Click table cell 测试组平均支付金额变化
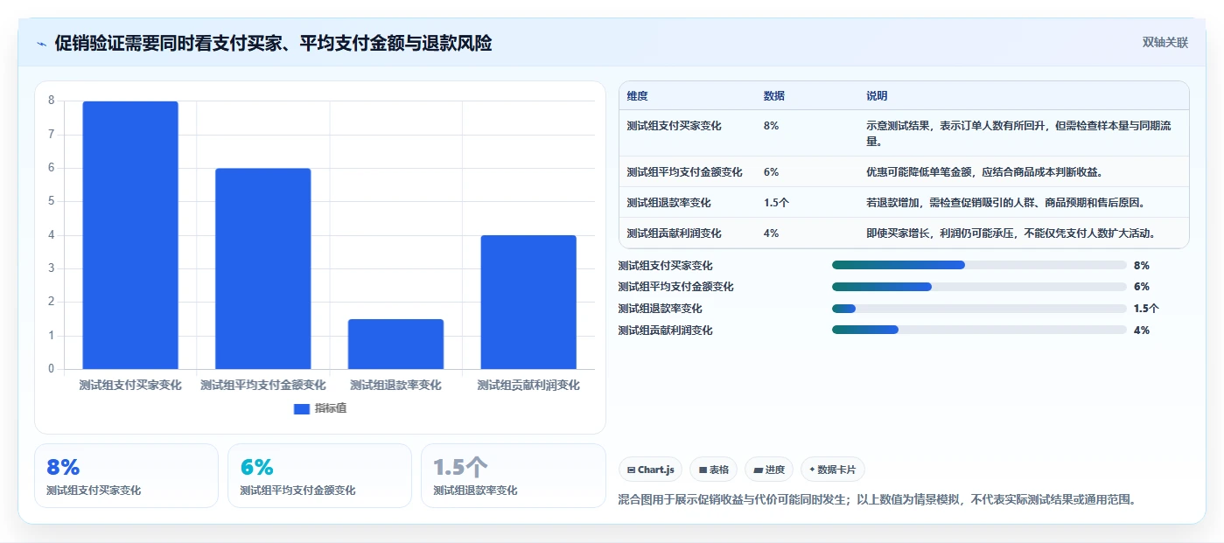Screen dimensions: 1224x543 pos(685,172)
